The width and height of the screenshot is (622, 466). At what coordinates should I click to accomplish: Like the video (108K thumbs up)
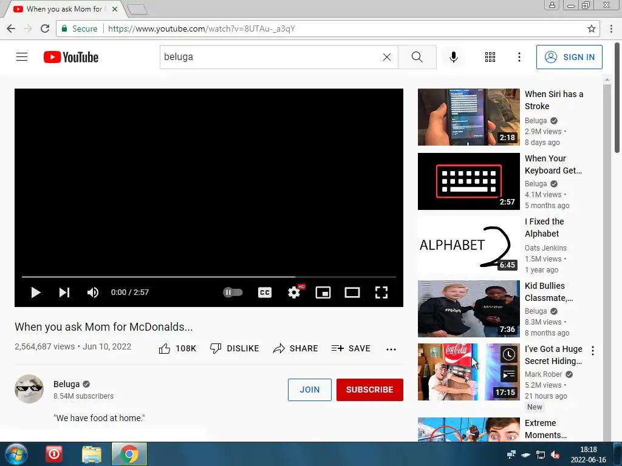(177, 348)
